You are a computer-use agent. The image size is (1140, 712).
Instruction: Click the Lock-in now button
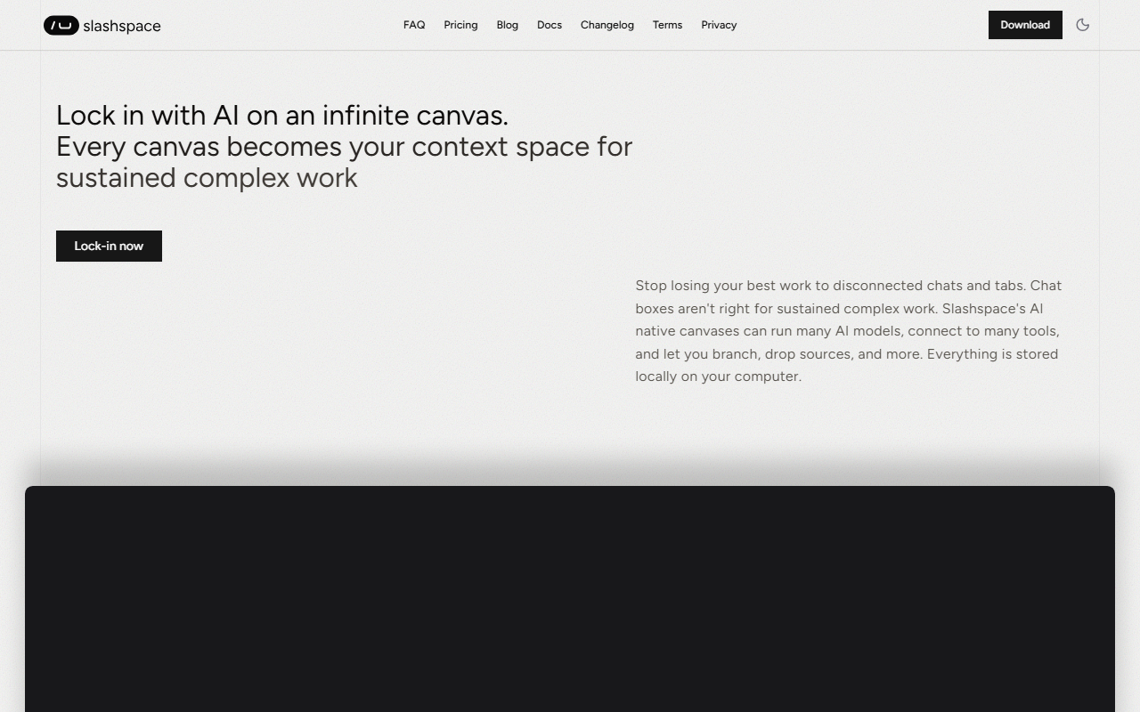coord(109,246)
